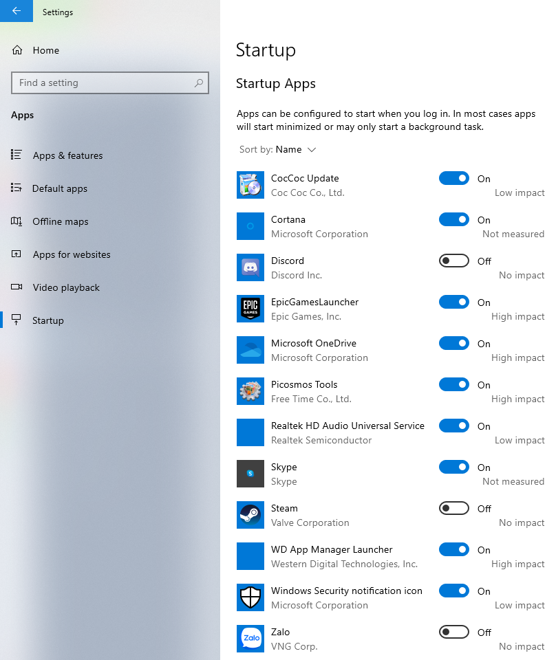Turn on Steam startup toggle
Viewport: 556px width, 660px height.
click(454, 509)
